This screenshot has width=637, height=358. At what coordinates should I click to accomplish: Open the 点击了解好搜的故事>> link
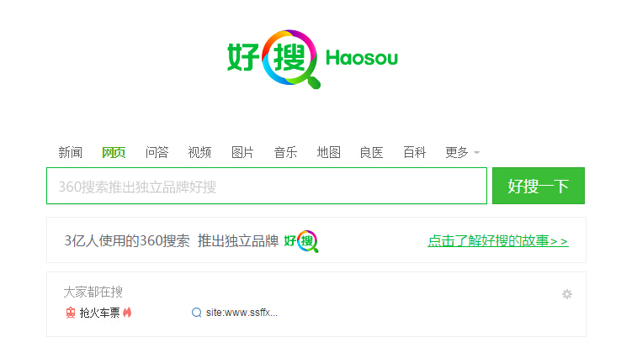pos(497,241)
